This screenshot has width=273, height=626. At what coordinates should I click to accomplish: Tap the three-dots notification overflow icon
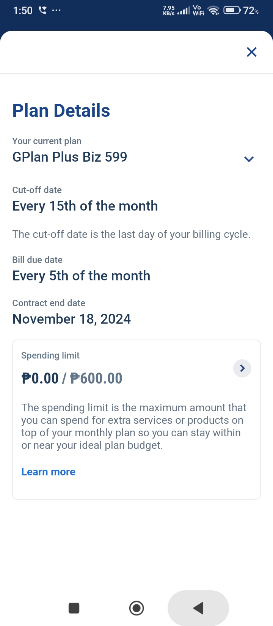[56, 10]
